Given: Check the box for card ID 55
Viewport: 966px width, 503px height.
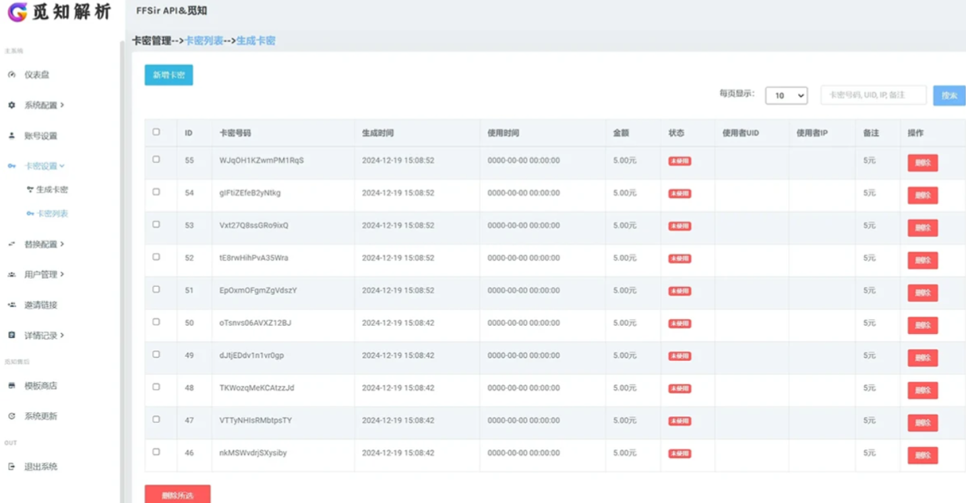Looking at the screenshot, I should pyautogui.click(x=156, y=160).
